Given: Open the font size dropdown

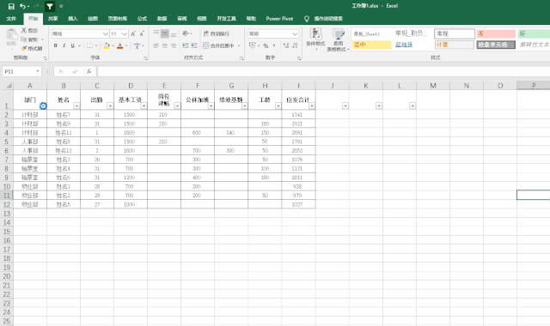Looking at the screenshot, I should click(124, 33).
